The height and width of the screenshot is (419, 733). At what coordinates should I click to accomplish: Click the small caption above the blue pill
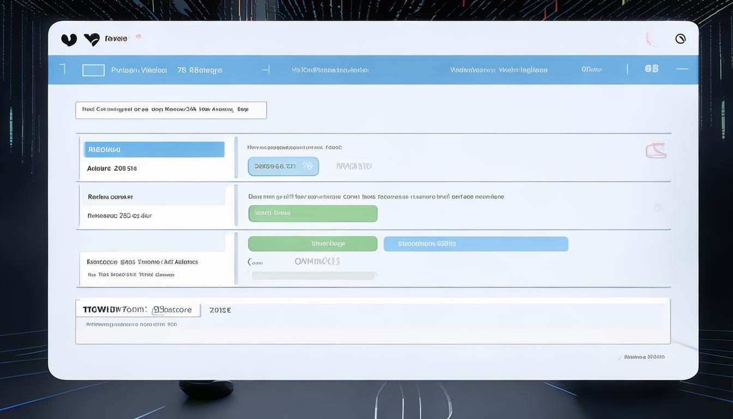(x=295, y=147)
